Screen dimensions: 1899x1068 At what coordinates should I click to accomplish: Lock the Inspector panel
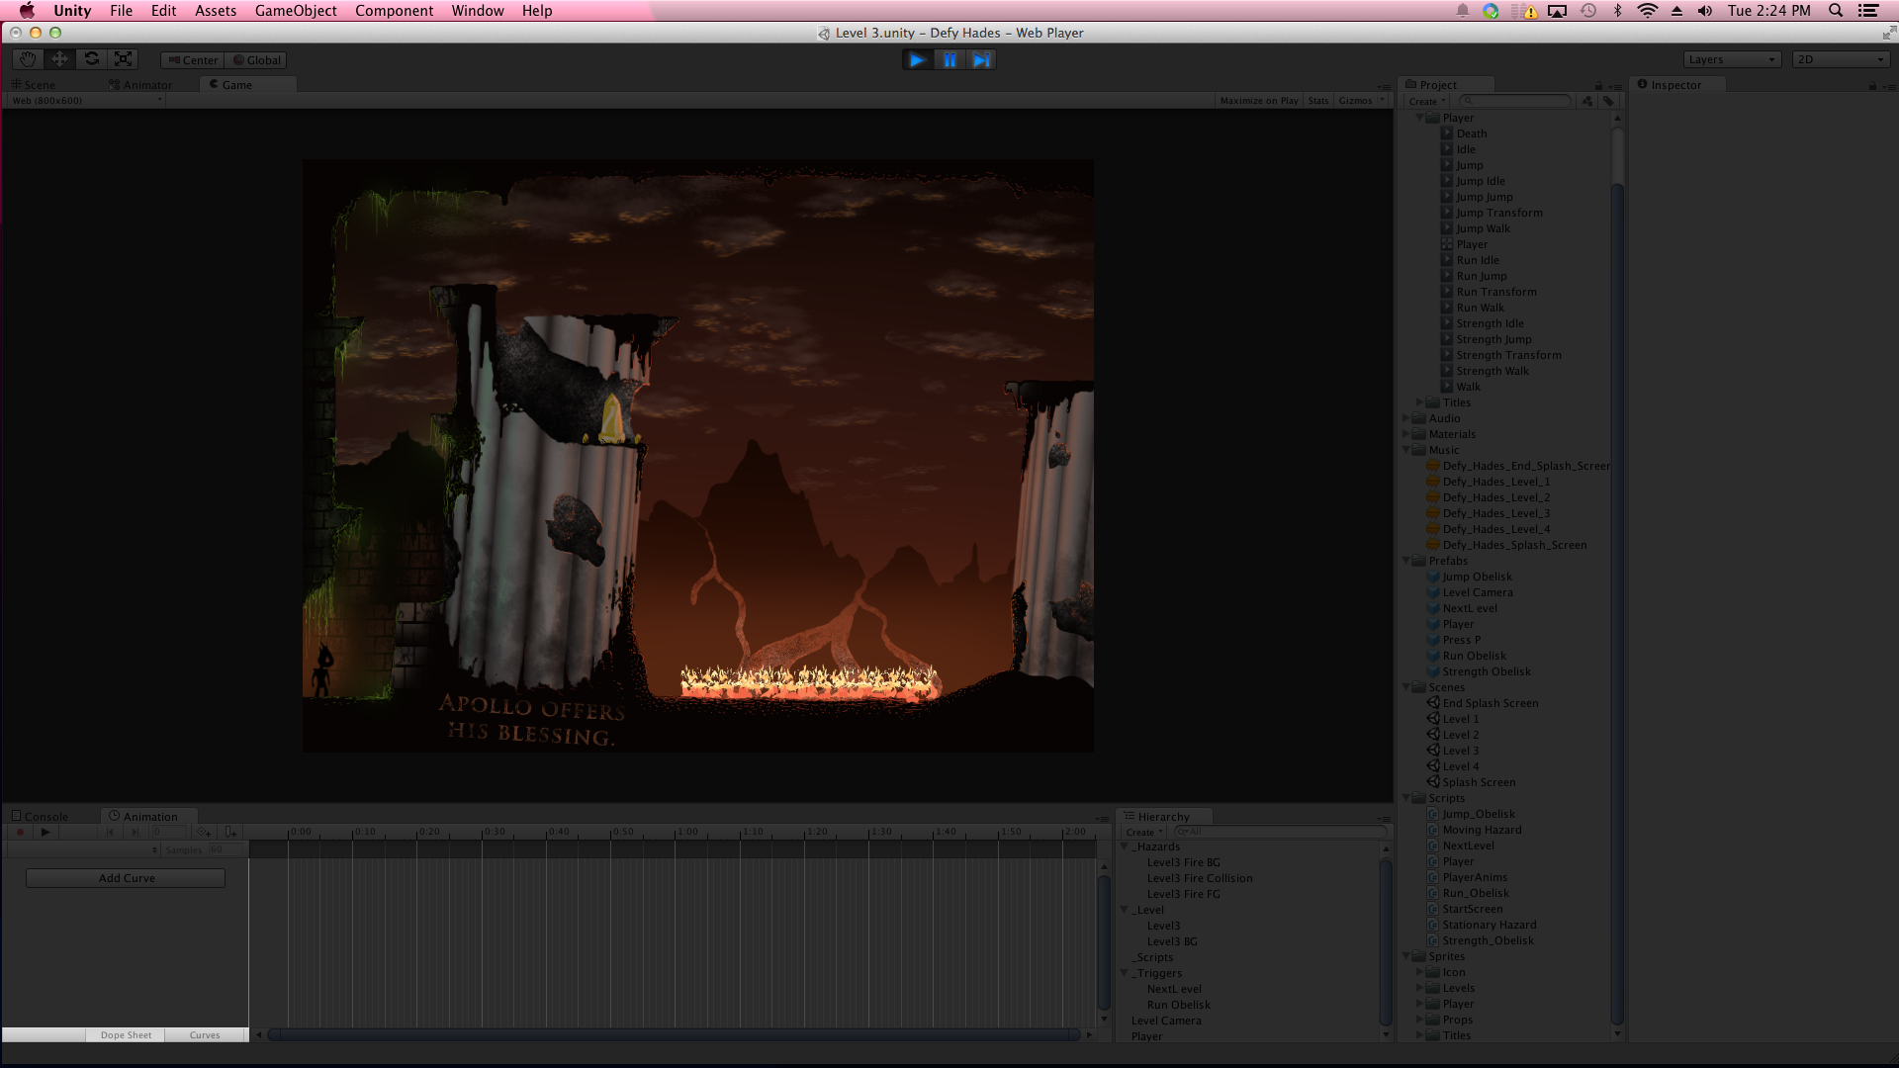1872,86
